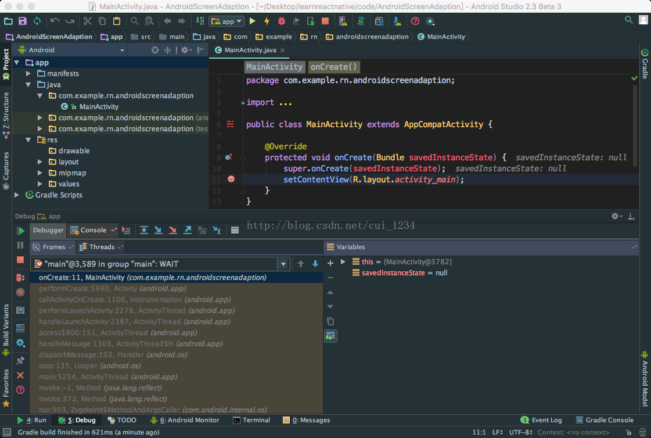This screenshot has height=438, width=651.
Task: Switch to the Debugger tab
Action: click(48, 230)
